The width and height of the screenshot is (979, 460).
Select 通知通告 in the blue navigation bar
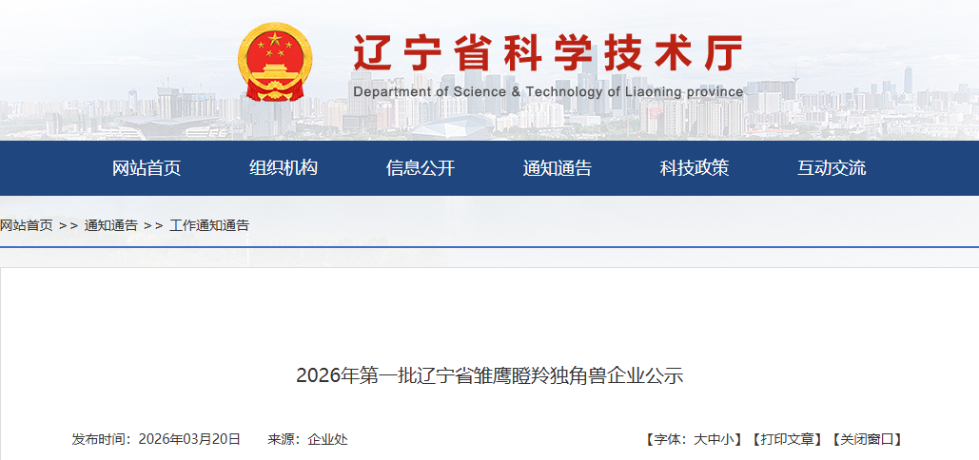pyautogui.click(x=558, y=168)
